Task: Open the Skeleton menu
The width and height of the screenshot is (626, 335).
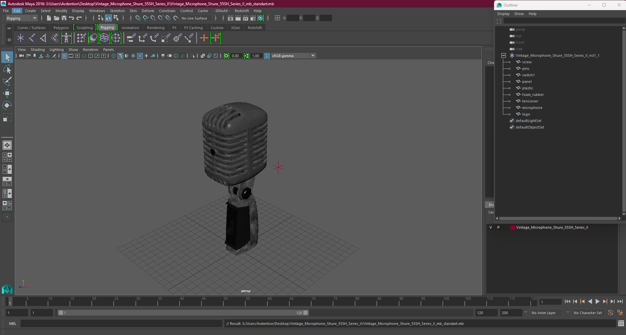Action: [117, 11]
